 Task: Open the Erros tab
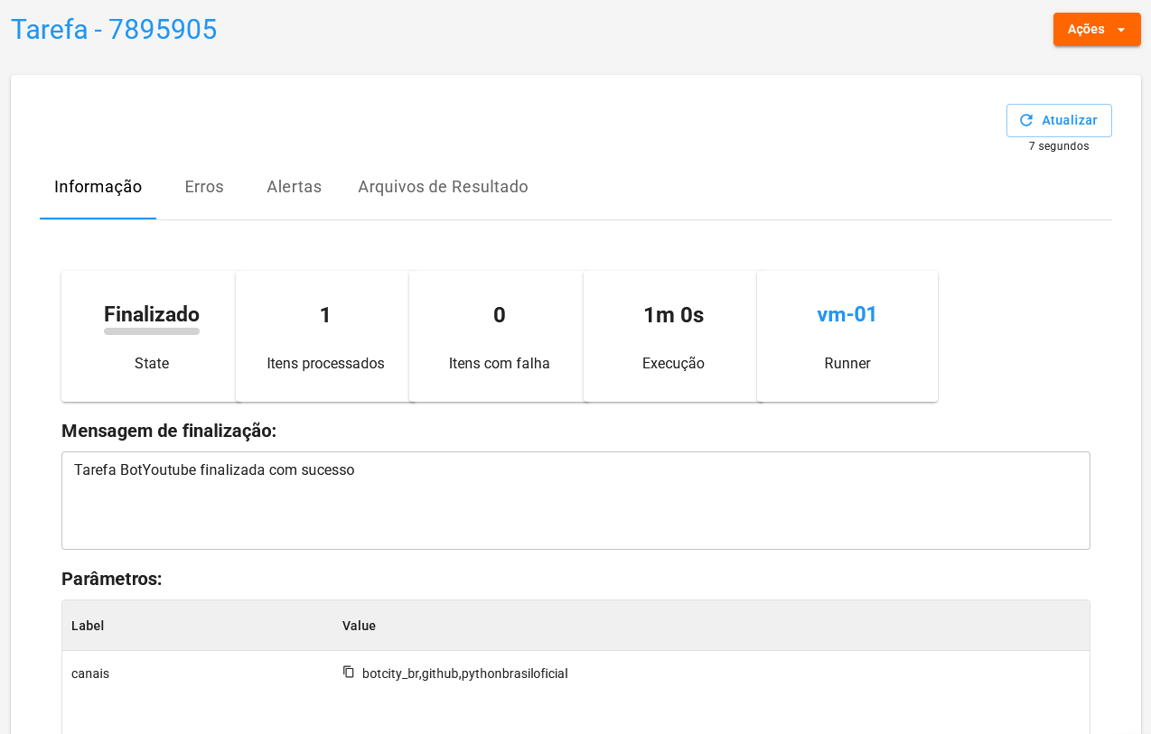coord(204,187)
